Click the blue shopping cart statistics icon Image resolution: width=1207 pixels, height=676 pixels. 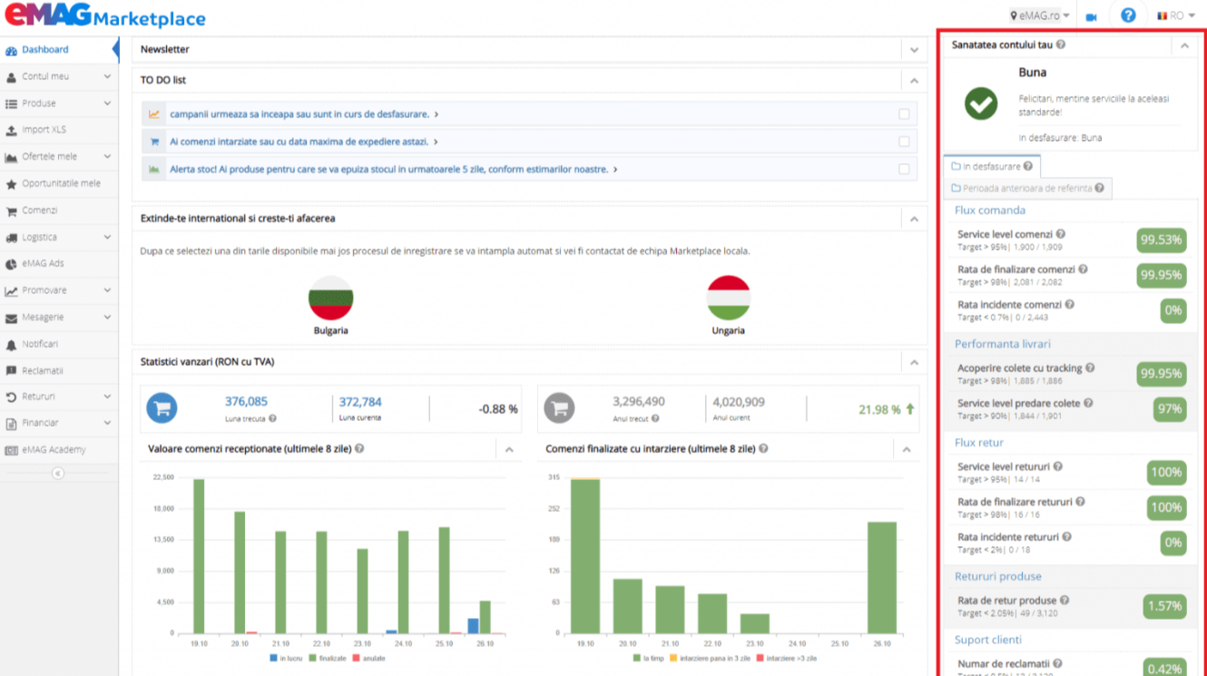pos(162,408)
